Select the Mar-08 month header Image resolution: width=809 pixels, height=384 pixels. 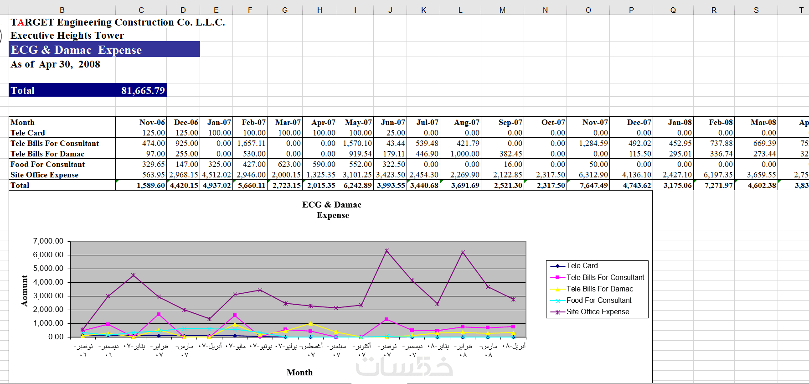point(756,122)
